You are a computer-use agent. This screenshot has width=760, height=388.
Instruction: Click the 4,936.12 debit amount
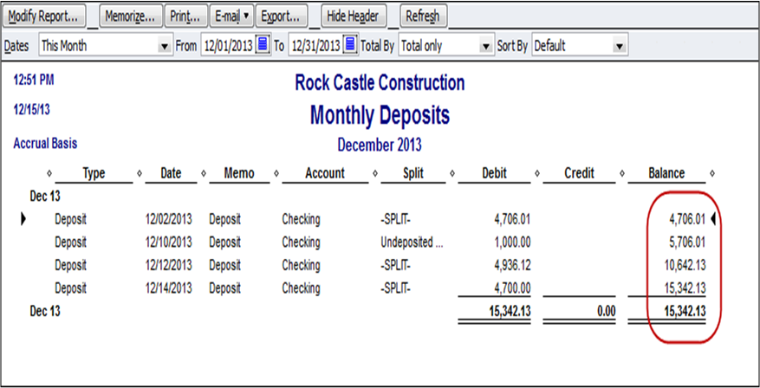coord(510,265)
